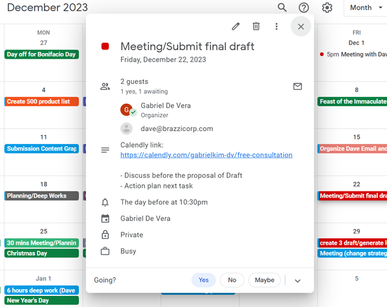Select Jan 1 date label
This screenshot has width=387, height=307.
click(x=43, y=279)
